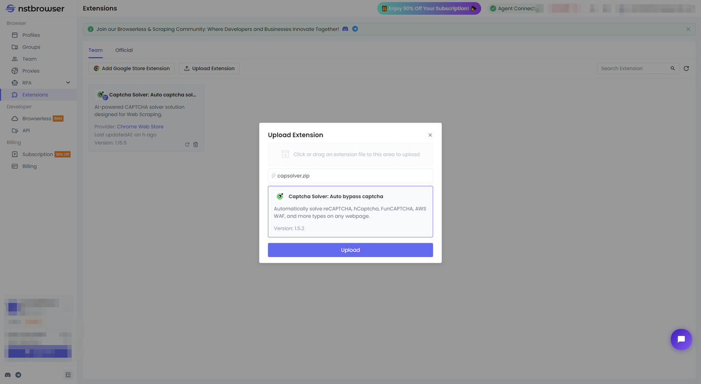The image size is (701, 384).
Task: Close the community banner
Action: pos(688,29)
